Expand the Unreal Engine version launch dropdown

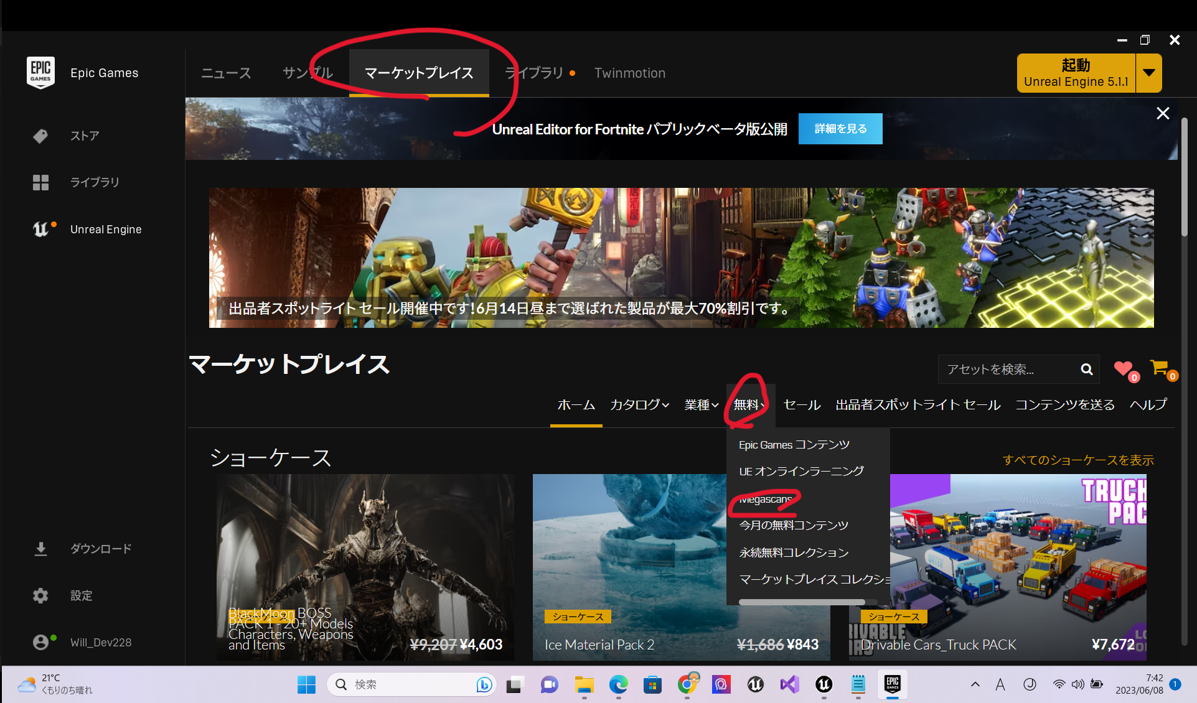click(1148, 73)
